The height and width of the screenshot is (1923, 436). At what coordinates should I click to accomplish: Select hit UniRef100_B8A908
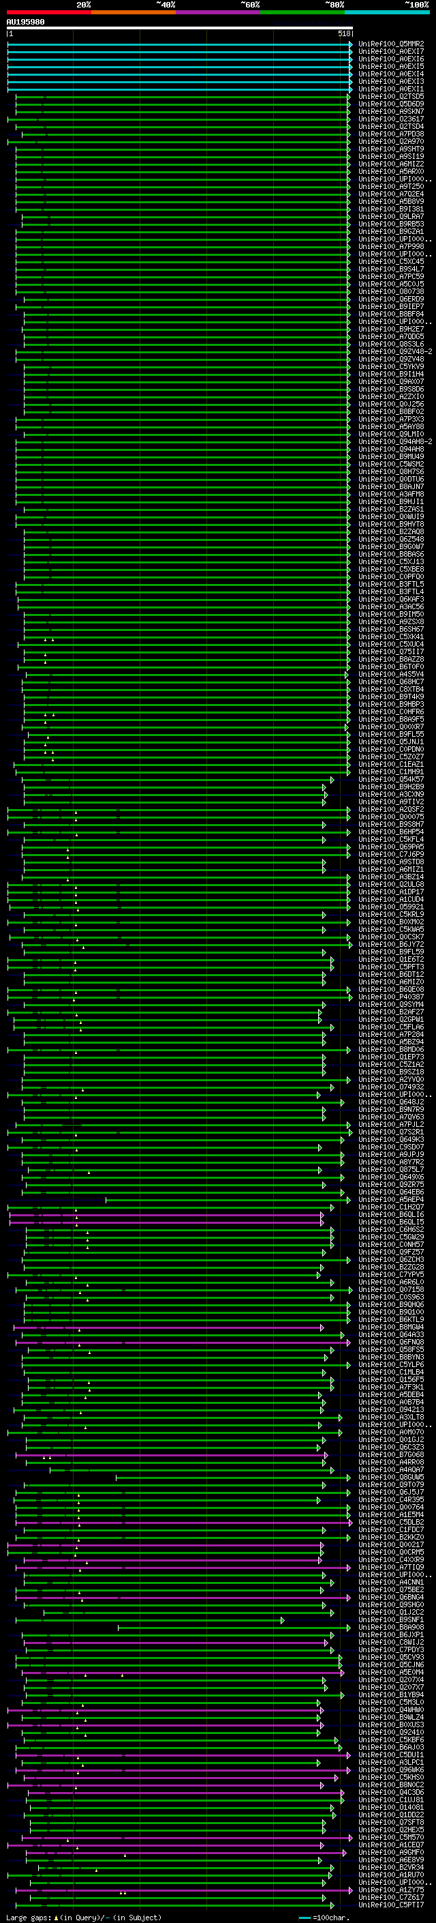[x=391, y=1627]
